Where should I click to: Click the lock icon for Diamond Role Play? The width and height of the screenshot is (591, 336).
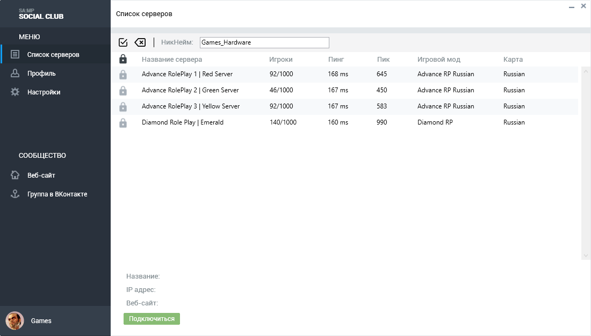pyautogui.click(x=123, y=123)
